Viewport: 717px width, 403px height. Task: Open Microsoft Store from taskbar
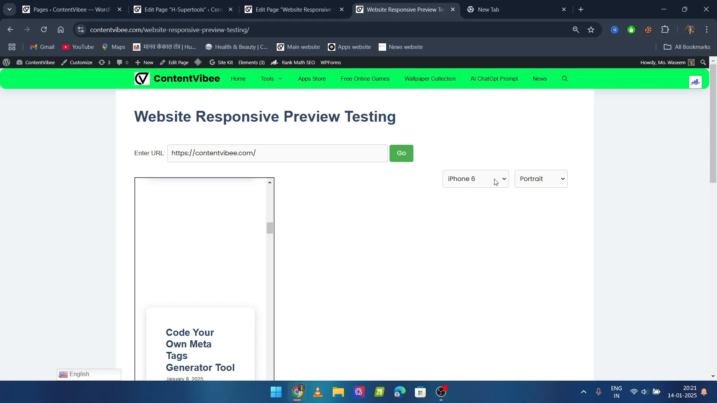pos(420,392)
